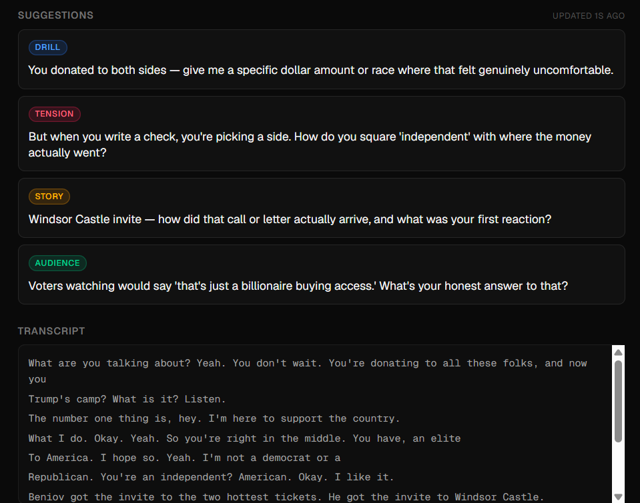Click transcript line about invite to Windsor Castle
The height and width of the screenshot is (503, 640).
(x=286, y=497)
